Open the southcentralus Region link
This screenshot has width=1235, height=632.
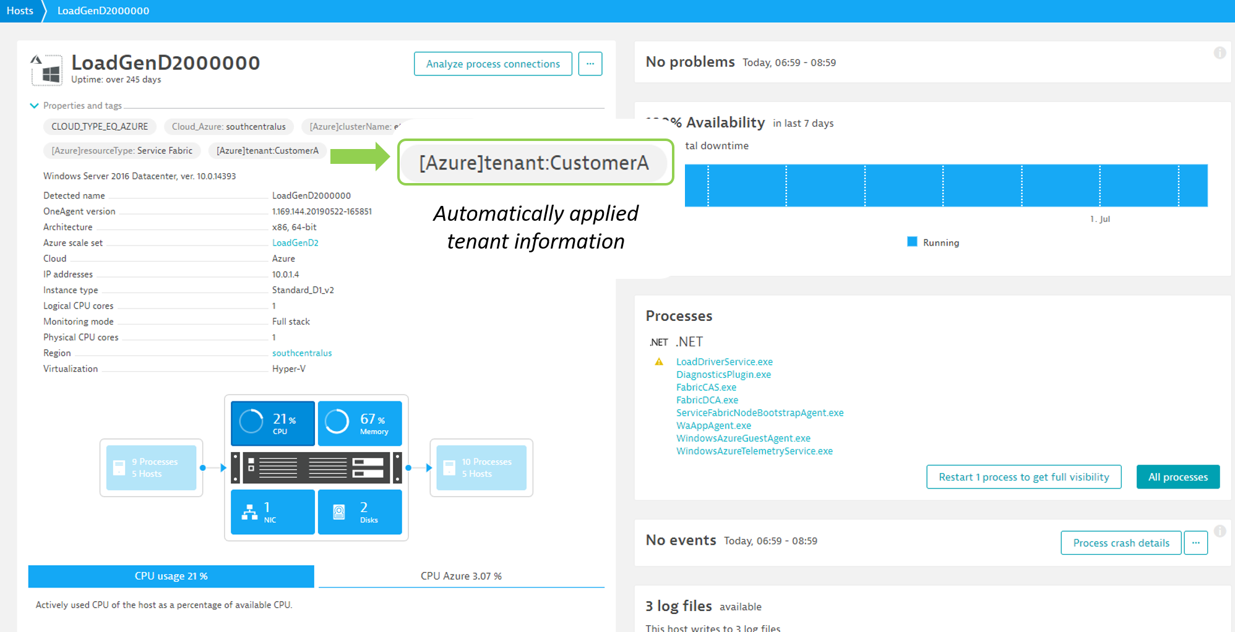pos(302,353)
